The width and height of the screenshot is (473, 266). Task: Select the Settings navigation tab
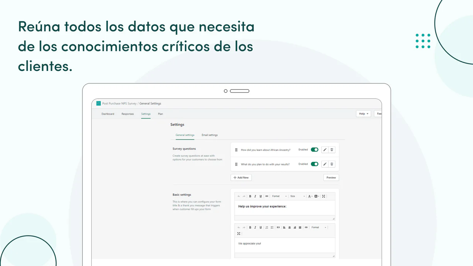point(146,114)
